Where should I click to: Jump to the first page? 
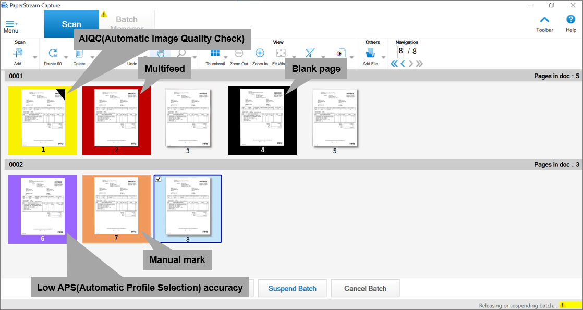395,64
